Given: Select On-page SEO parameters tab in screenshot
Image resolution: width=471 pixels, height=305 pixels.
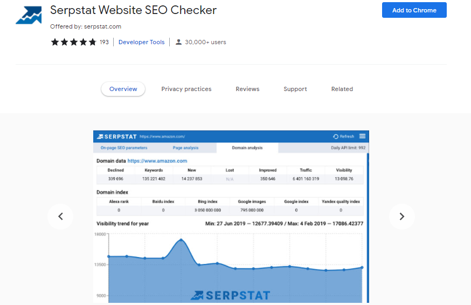Looking at the screenshot, I should coord(124,148).
